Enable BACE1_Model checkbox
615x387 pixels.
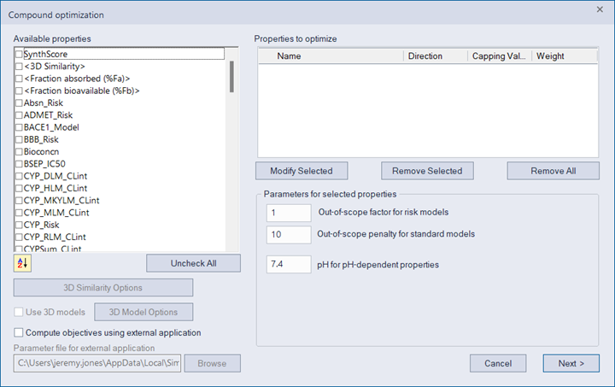pos(19,127)
